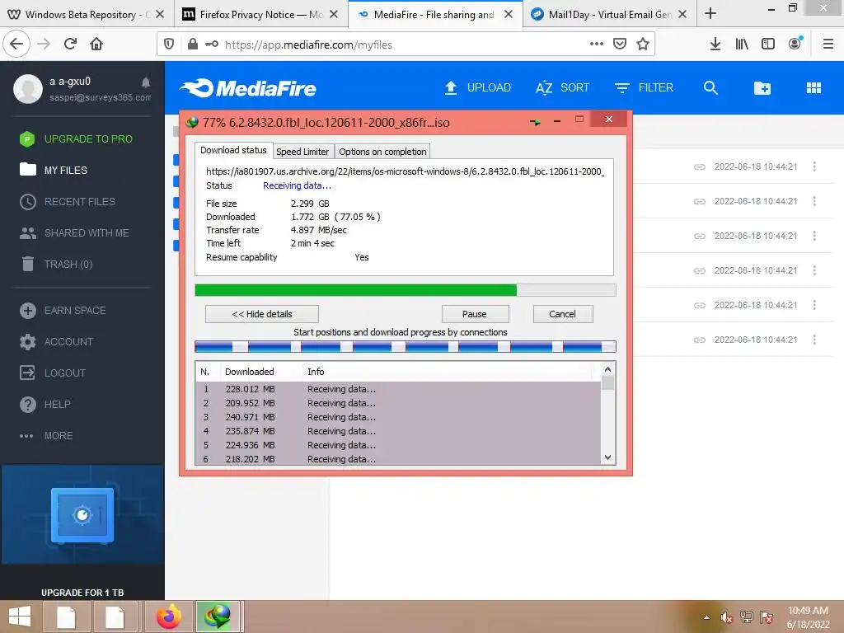Toggle Firefox sidebar icon
844x633 pixels.
click(x=768, y=44)
